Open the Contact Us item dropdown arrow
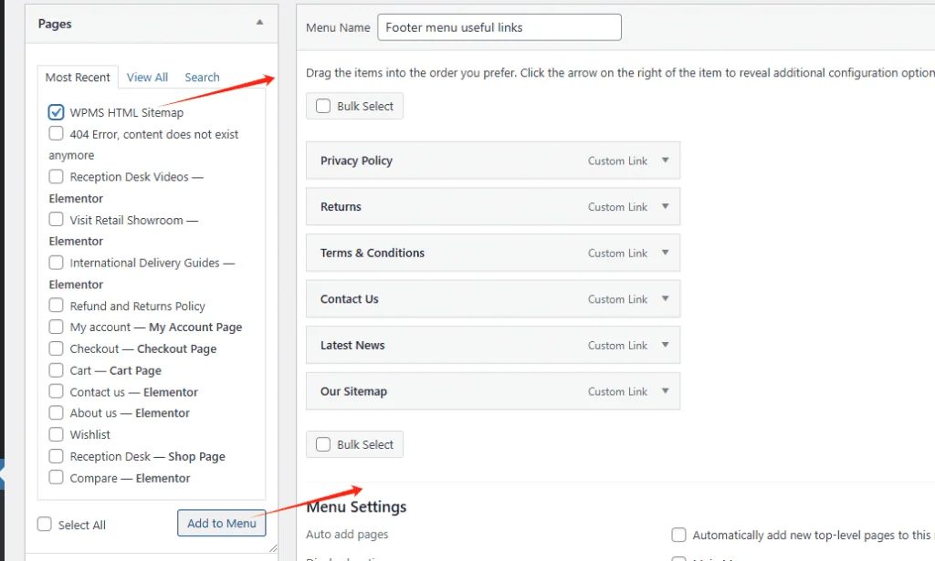Screen dimensions: 935x561 click(665, 299)
